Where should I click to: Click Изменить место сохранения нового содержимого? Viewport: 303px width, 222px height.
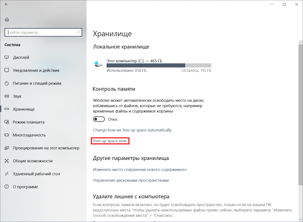tap(140, 169)
